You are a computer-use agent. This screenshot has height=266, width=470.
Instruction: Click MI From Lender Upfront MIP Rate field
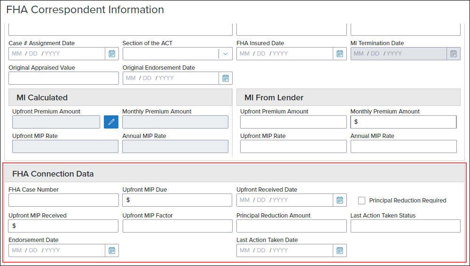click(x=293, y=146)
